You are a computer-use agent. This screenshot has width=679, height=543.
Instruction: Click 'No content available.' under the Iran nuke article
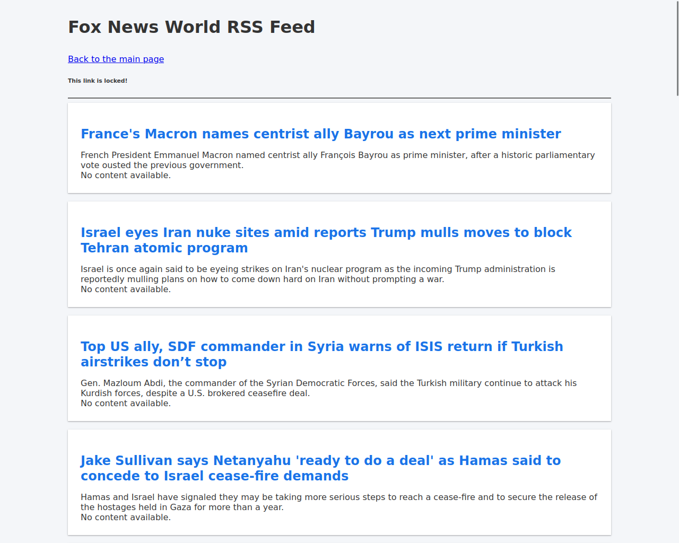click(x=126, y=290)
